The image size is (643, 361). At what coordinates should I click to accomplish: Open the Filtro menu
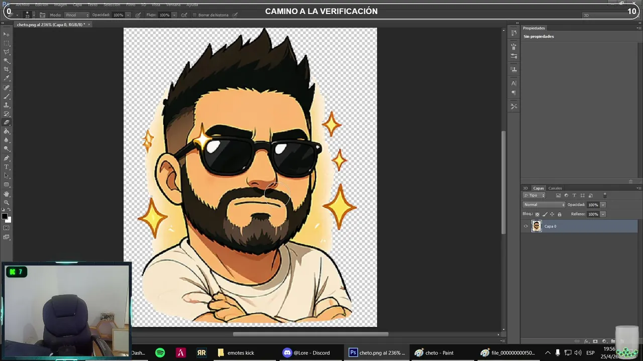coord(131,5)
